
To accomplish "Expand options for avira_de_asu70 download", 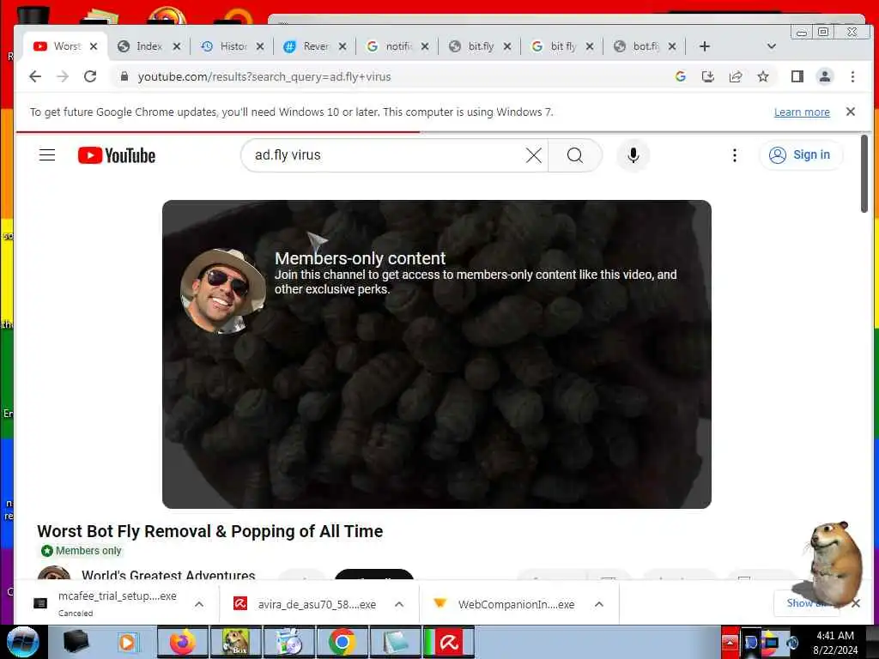I will pos(399,604).
